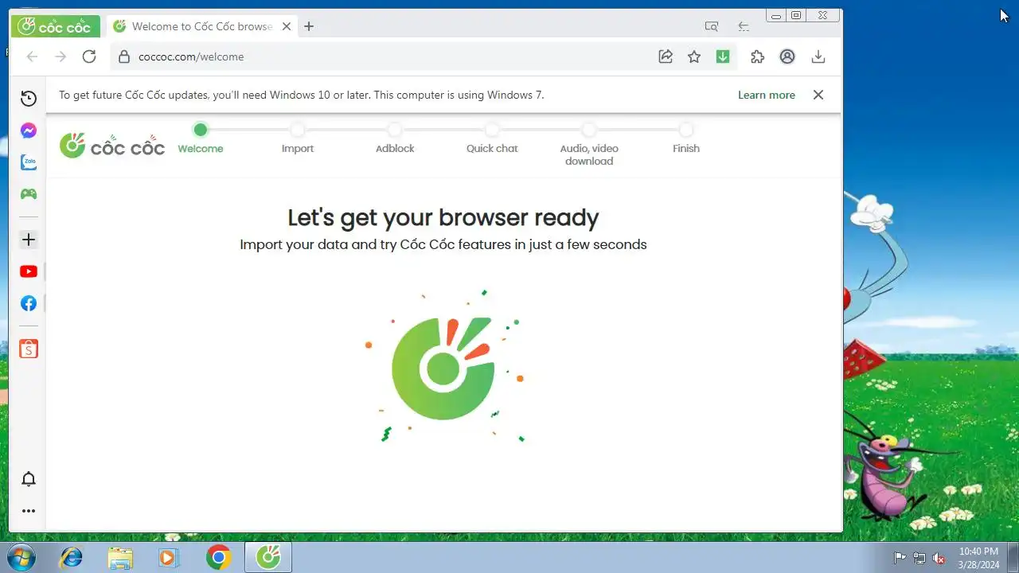Screen dimensions: 1019x573
Task: Go back to the previous page
Action: (x=32, y=57)
